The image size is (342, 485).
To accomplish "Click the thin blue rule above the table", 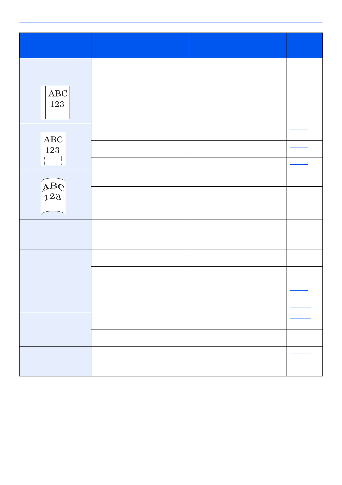I will [x=171, y=23].
